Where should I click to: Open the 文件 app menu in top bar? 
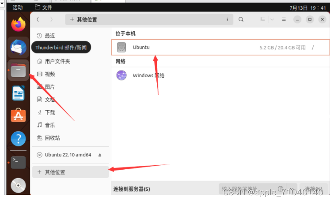(44, 7)
